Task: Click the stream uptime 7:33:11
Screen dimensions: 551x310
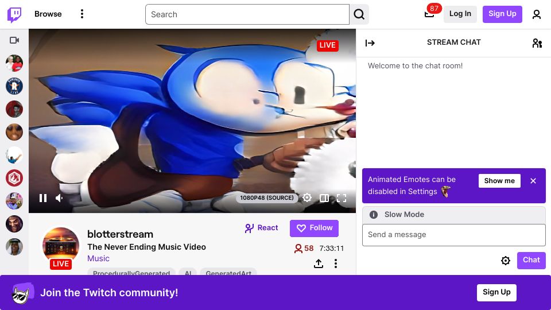Action: [x=331, y=249]
